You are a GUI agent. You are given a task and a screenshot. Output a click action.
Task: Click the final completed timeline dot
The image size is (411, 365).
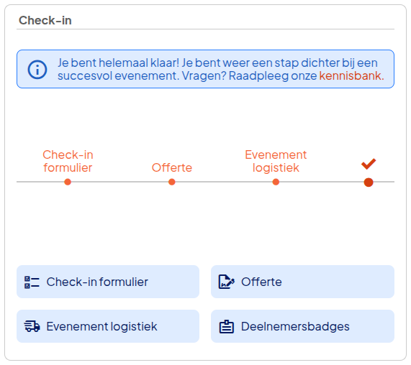tap(369, 182)
